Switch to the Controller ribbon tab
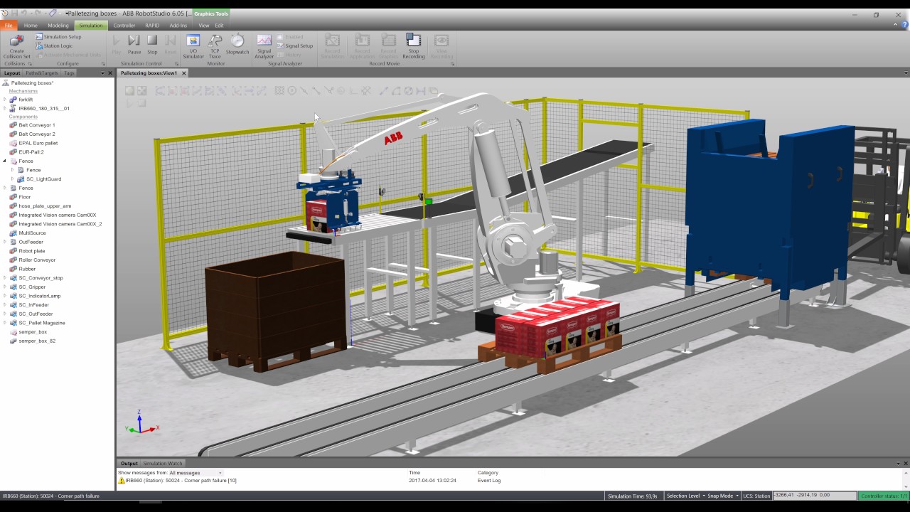Viewport: 910px width, 512px height. coord(124,26)
